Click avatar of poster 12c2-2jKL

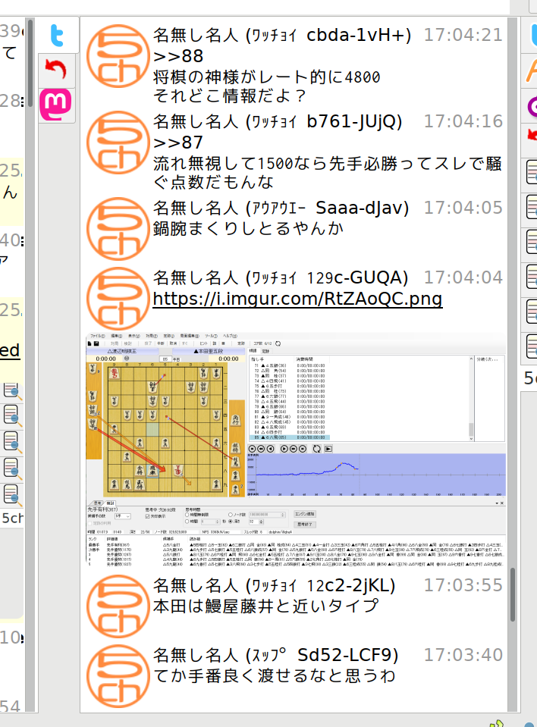[x=117, y=608]
